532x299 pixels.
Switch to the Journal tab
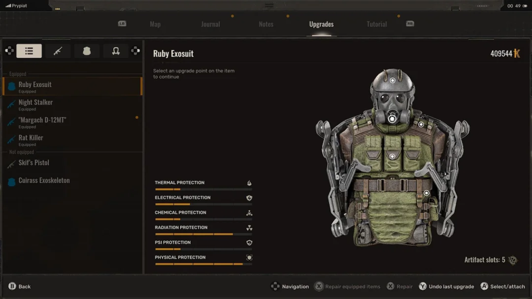pos(210,24)
